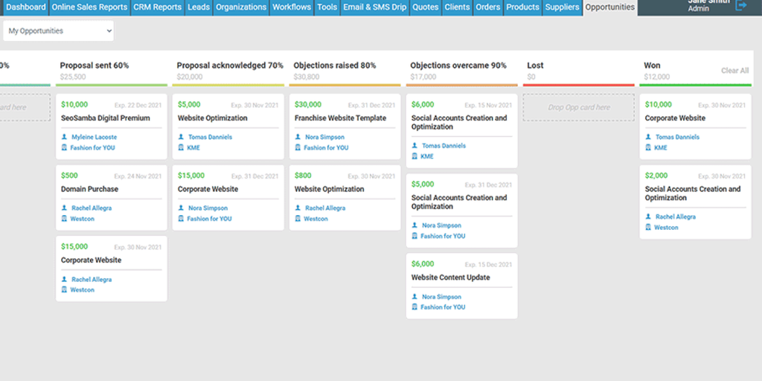762x381 pixels.
Task: Click building icon on $800 Website Optimization card
Action: tap(298, 218)
